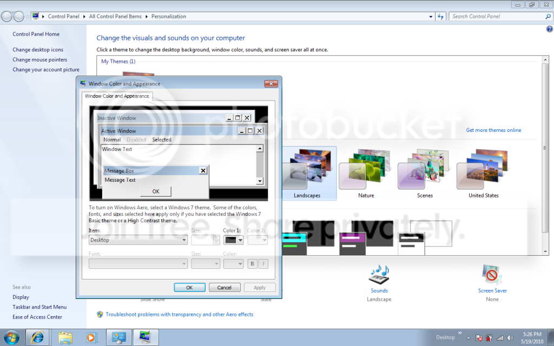Click Cancel in appearance dialog
The image size is (554, 346).
(x=225, y=288)
